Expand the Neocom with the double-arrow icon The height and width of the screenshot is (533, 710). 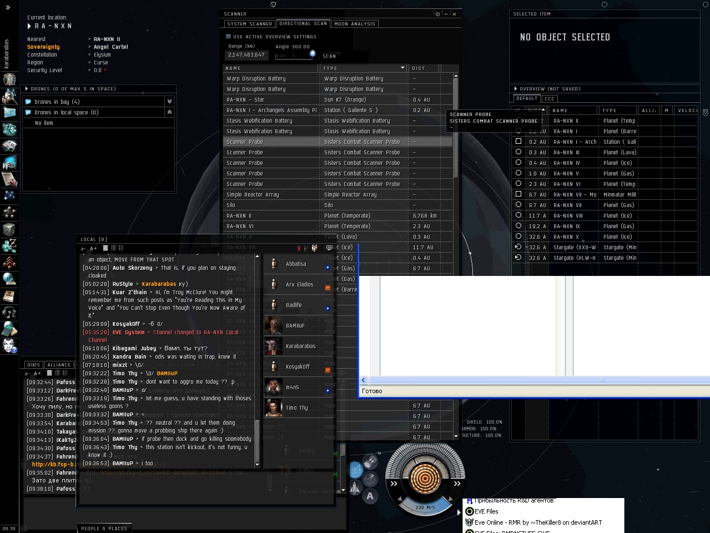coord(8,7)
